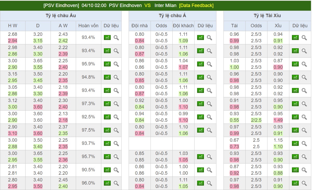
Task: Open chart icon in the 92.5% payout row
Action: tap(107, 117)
